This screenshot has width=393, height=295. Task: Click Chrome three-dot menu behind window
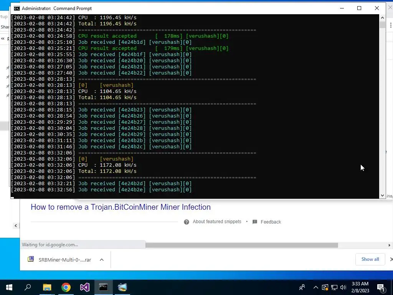(391, 25)
